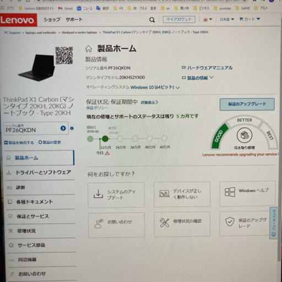Viewport: 282px width, 282px height.
Task: Select 保証とサービス in sidebar menu
Action: [41, 216]
